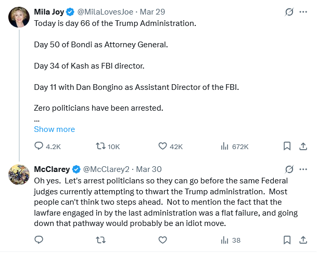The width and height of the screenshot is (317, 253).
Task: Open McClarey's profile avatar
Action: [18, 175]
